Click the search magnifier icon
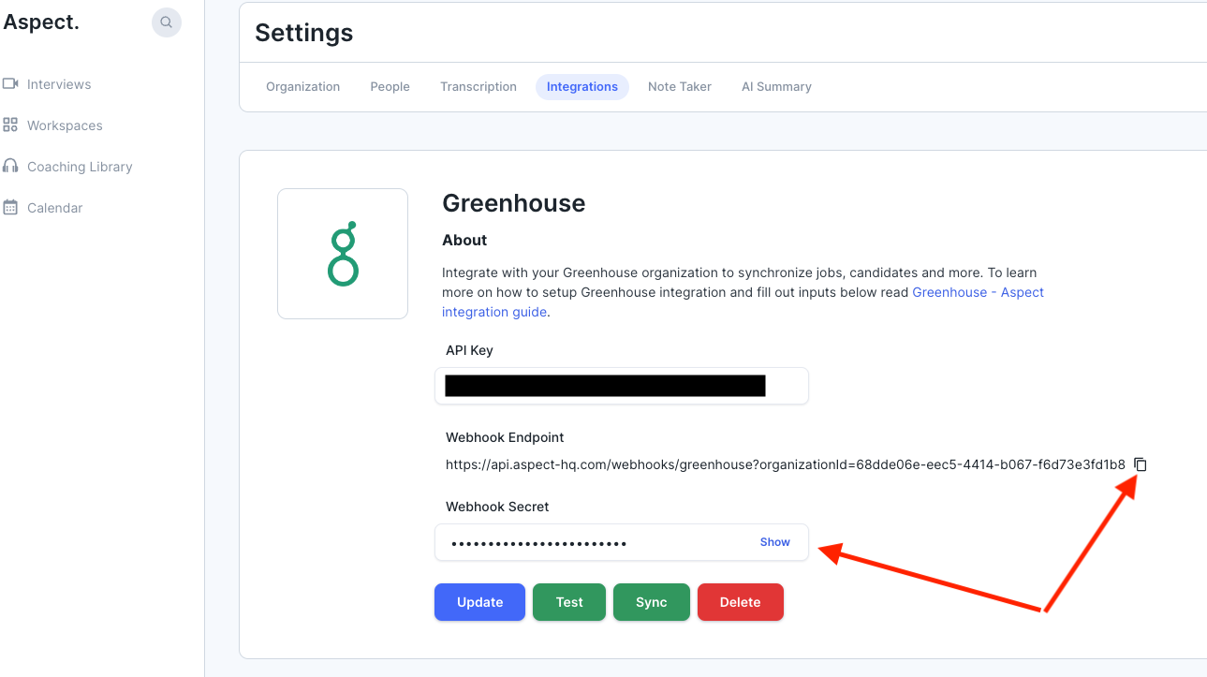The width and height of the screenshot is (1207, 677). tap(167, 22)
